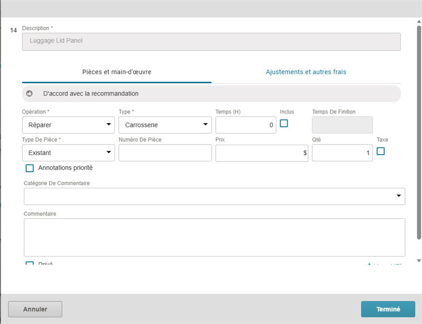Switch to Pièces et main-d'œuvre tab
Image resolution: width=422 pixels, height=324 pixels.
click(117, 72)
